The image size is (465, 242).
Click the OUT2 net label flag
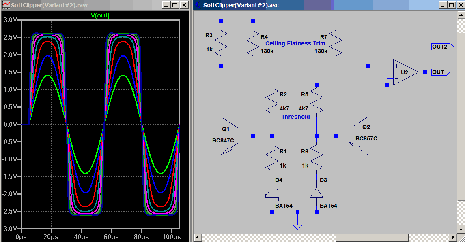pos(442,47)
